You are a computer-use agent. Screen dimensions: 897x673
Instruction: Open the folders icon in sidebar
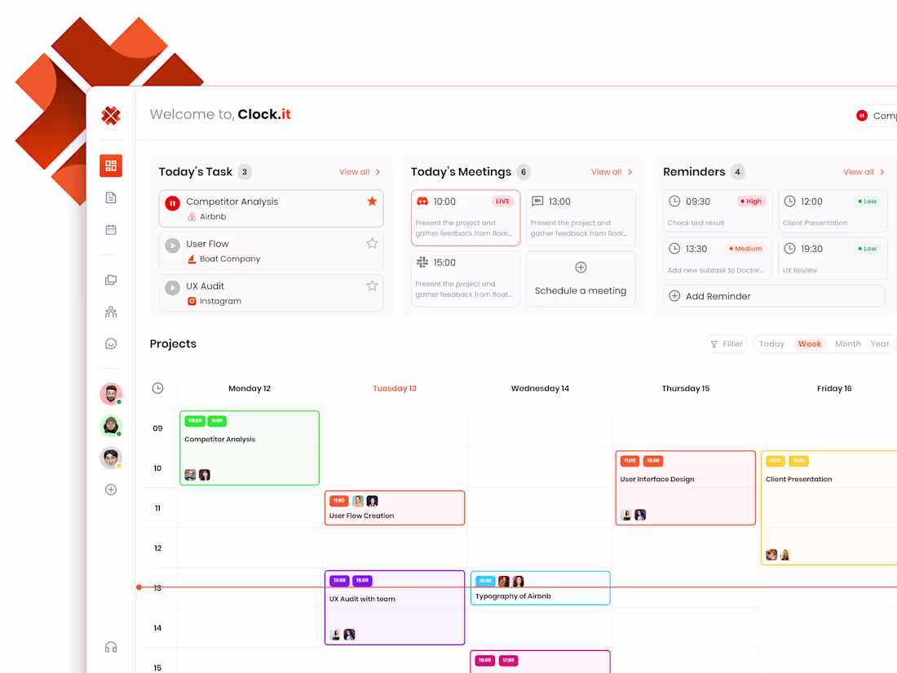point(111,280)
